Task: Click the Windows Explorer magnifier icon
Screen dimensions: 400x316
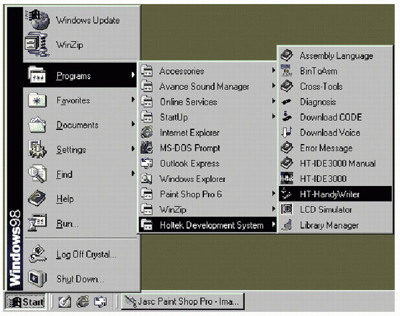Action: pos(147,179)
